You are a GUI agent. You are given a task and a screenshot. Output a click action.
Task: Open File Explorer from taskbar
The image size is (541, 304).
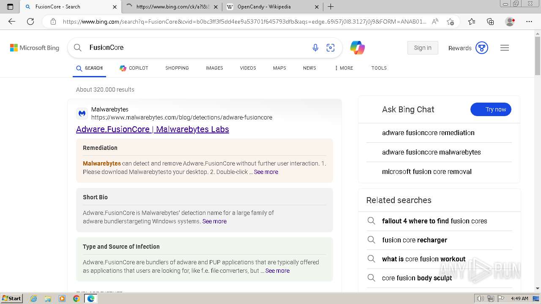point(48,299)
